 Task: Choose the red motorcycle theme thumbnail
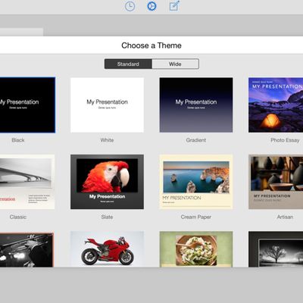point(107,249)
